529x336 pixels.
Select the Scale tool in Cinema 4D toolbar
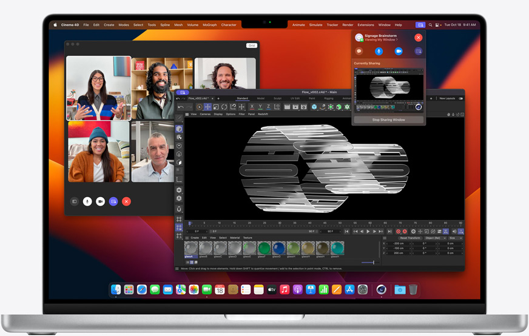[216, 107]
